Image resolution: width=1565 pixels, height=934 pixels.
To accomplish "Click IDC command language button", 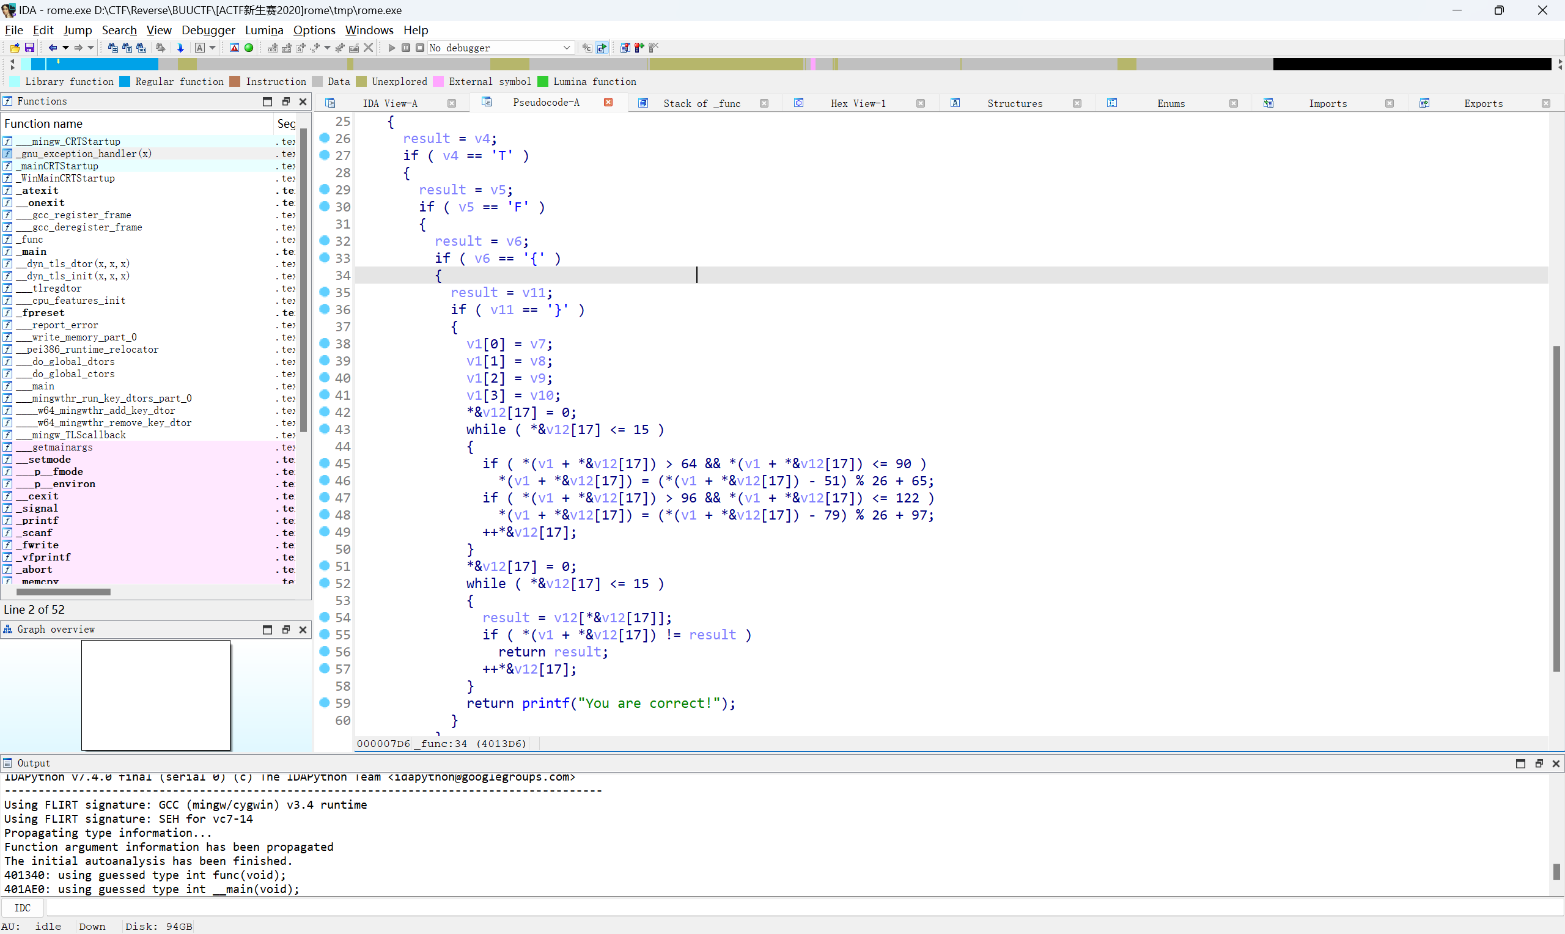I will click(23, 908).
